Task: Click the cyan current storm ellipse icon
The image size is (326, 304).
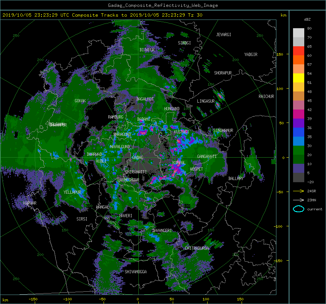Action: 298,209
